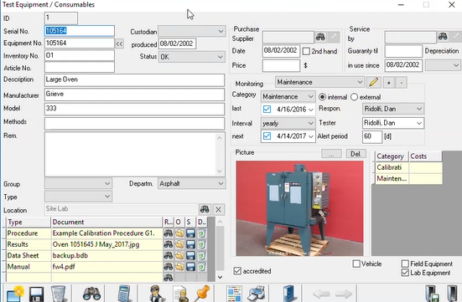Click the Del. button above the picture
462x302 pixels.
point(356,154)
